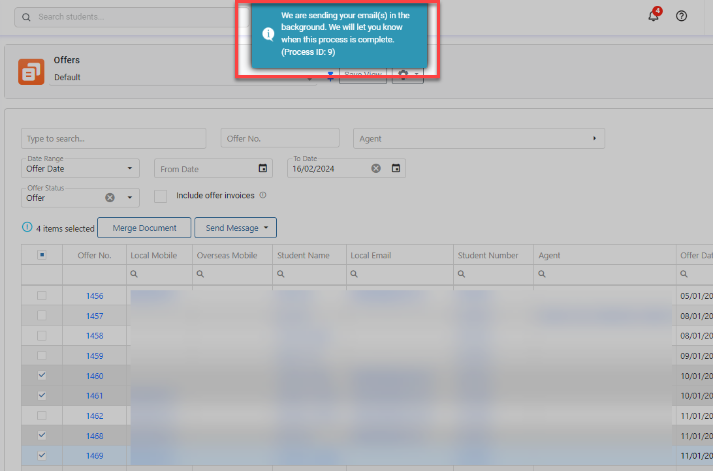Clear the Offer Status filter

click(x=110, y=198)
